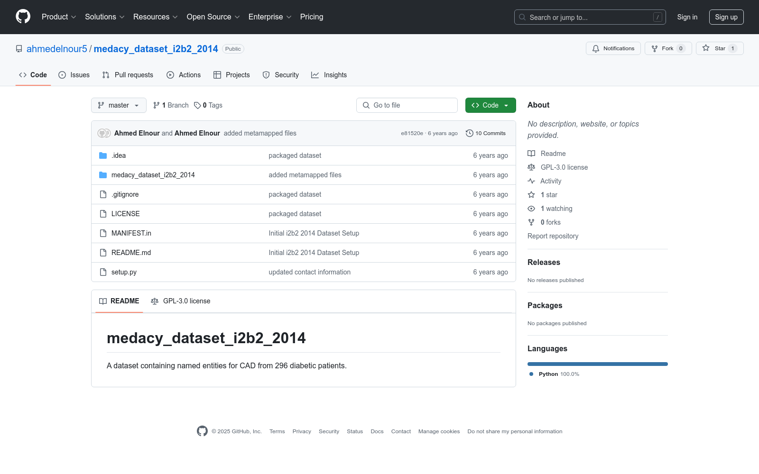Click the GitHub logo in the footer

202,431
